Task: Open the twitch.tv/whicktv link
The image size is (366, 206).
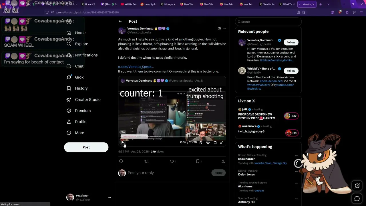Action: pyautogui.click(x=258, y=85)
